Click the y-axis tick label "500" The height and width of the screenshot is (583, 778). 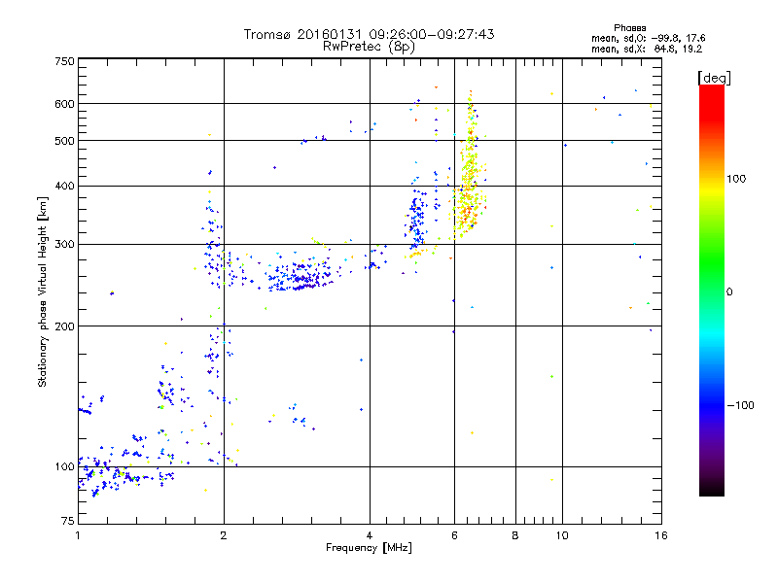tap(64, 141)
